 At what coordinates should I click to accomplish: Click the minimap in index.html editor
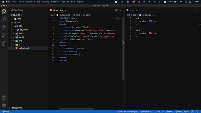(119, 19)
